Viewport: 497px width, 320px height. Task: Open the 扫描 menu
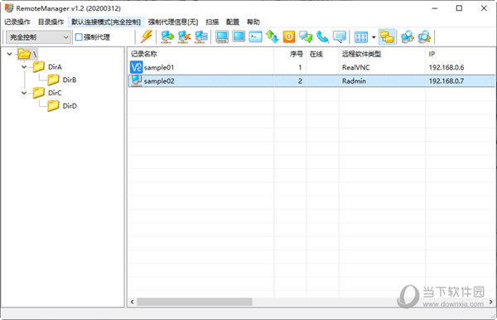tap(212, 22)
